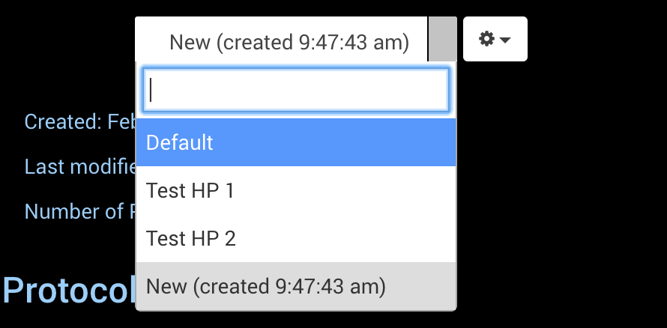Click the blue highlighted row in the list
Image resolution: width=667 pixels, height=328 pixels.
click(295, 142)
